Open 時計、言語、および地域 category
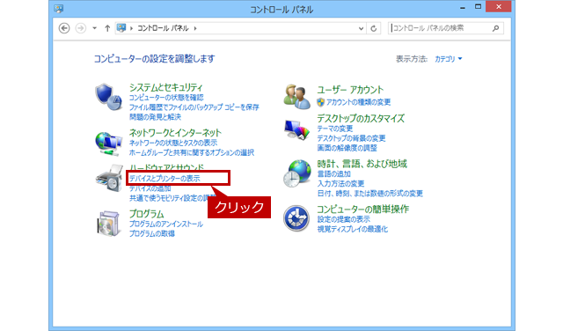 [x=362, y=164]
